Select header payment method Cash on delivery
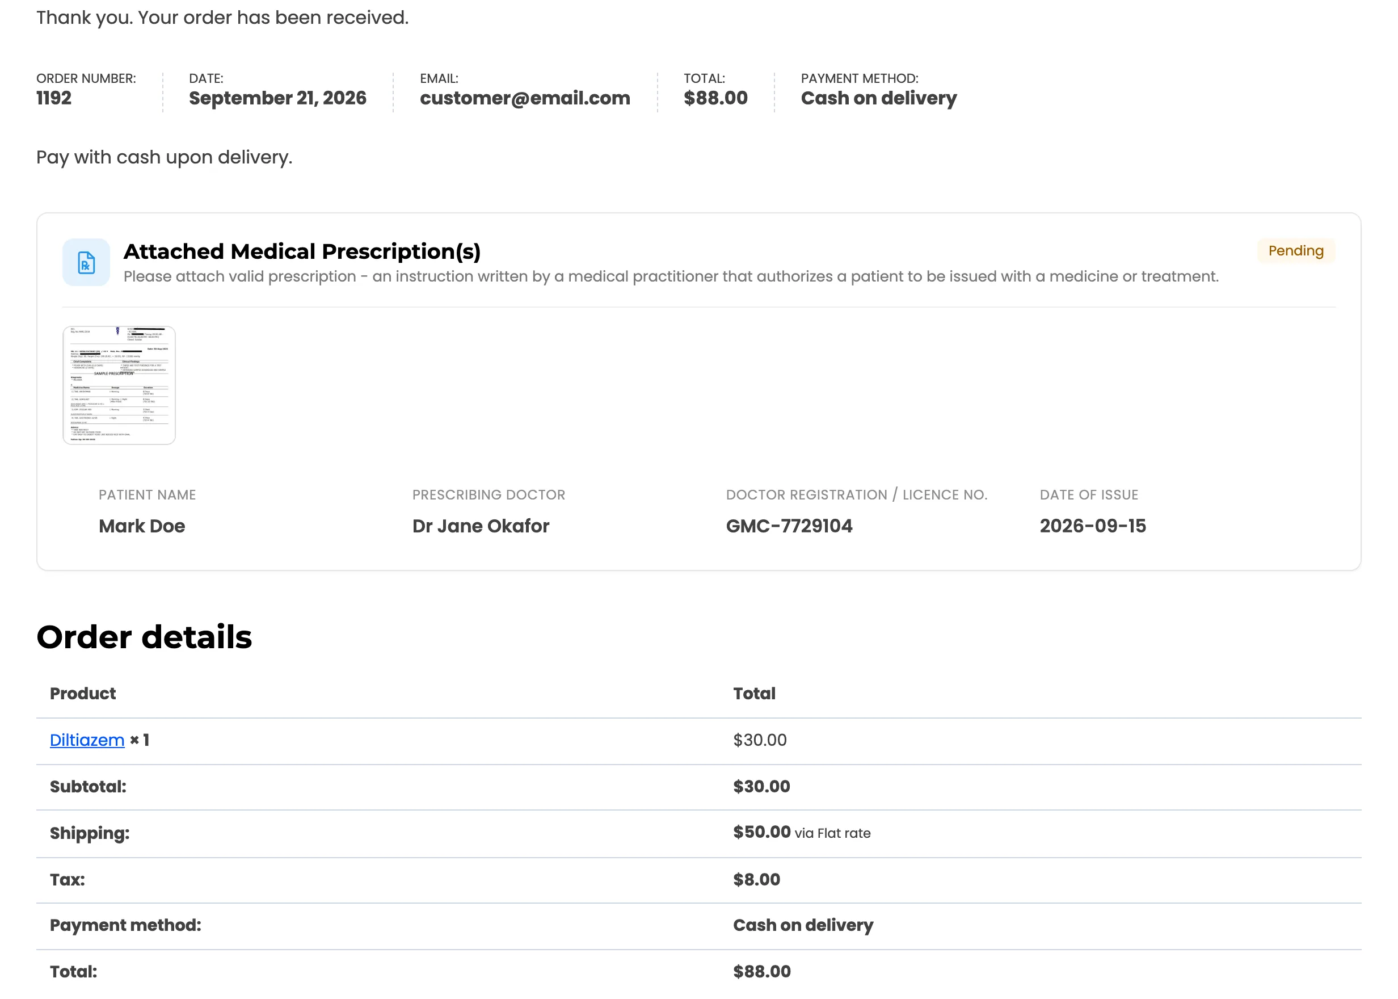Viewport: 1398px width, 999px height. click(x=879, y=98)
